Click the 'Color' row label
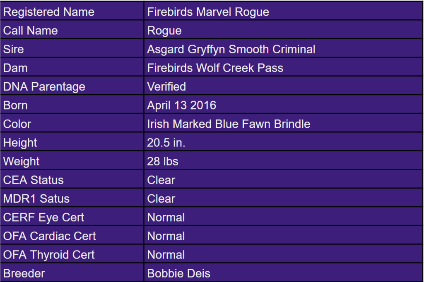 17,124
